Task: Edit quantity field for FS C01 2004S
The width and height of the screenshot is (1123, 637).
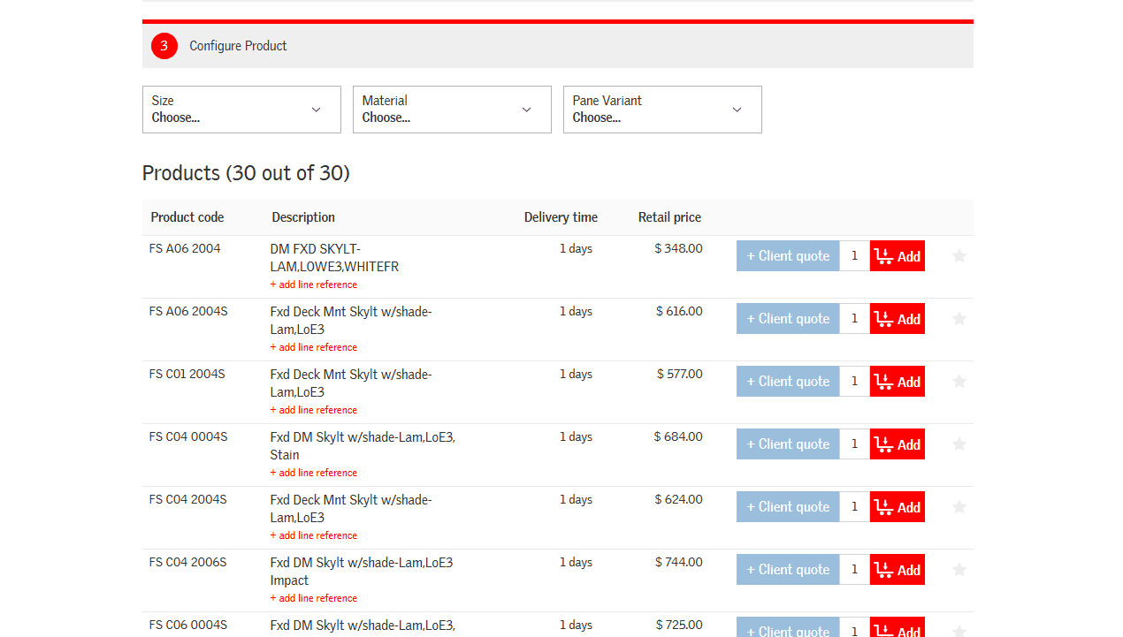Action: 854,382
